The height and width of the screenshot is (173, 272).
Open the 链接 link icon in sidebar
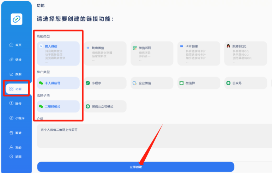(x=11, y=60)
